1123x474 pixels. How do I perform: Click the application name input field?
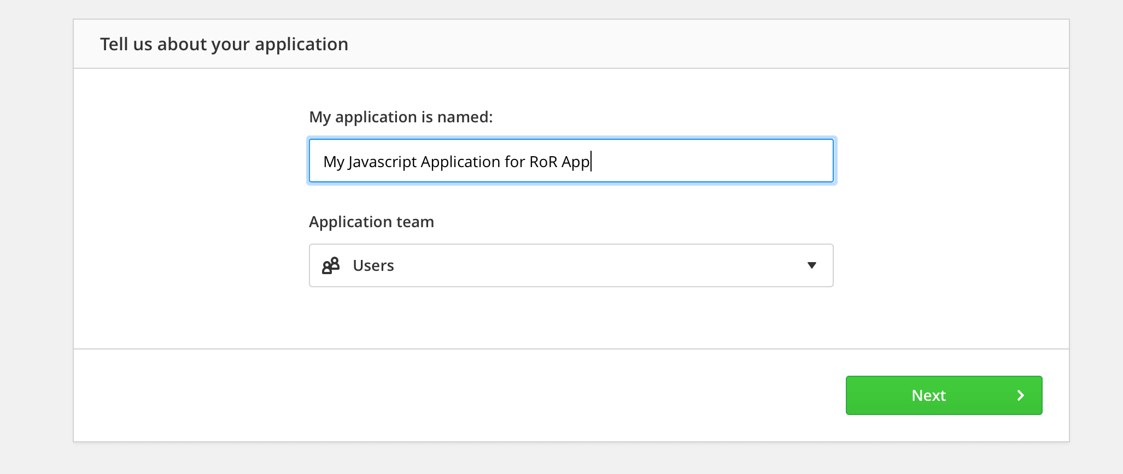coord(571,161)
